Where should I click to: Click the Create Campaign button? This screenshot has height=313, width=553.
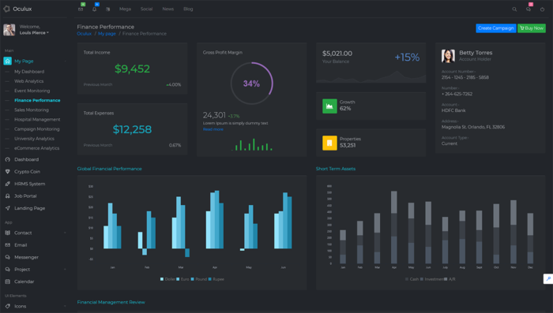click(496, 28)
